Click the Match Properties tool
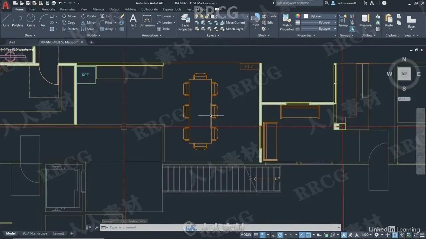The height and width of the screenshot is (239, 426). click(287, 23)
